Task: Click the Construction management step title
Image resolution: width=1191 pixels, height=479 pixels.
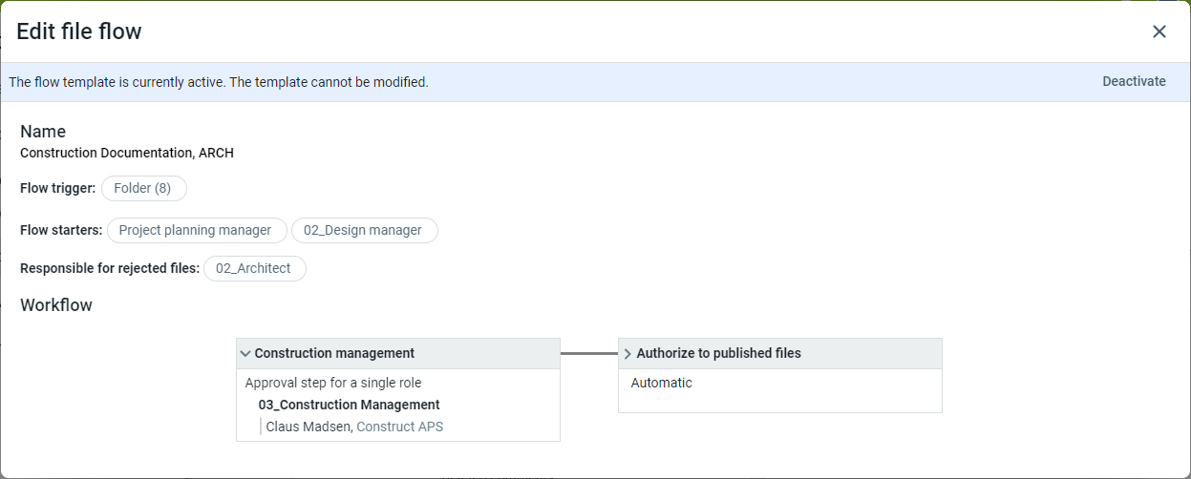Action: (334, 354)
